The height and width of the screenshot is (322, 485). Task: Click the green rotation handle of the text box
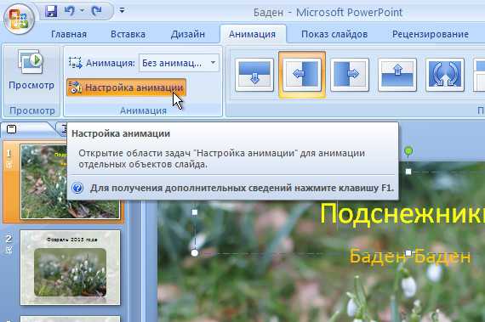pos(408,151)
